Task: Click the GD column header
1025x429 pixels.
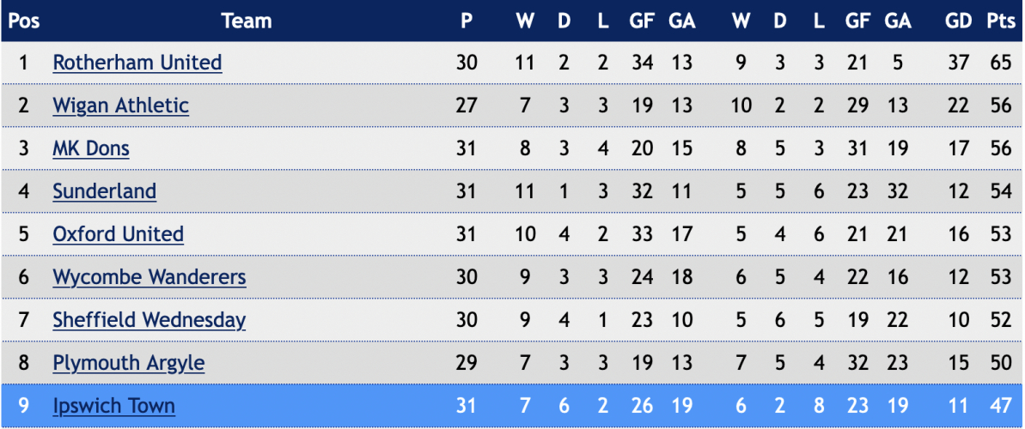Action: coord(958,21)
